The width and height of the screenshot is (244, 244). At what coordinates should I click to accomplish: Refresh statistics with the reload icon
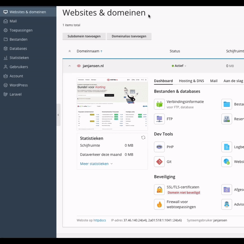click(x=143, y=138)
